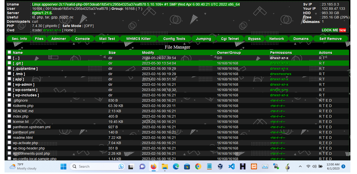Viewport: 357px width, 174px height.
Task: Open the wp-content folder
Action: (25, 90)
